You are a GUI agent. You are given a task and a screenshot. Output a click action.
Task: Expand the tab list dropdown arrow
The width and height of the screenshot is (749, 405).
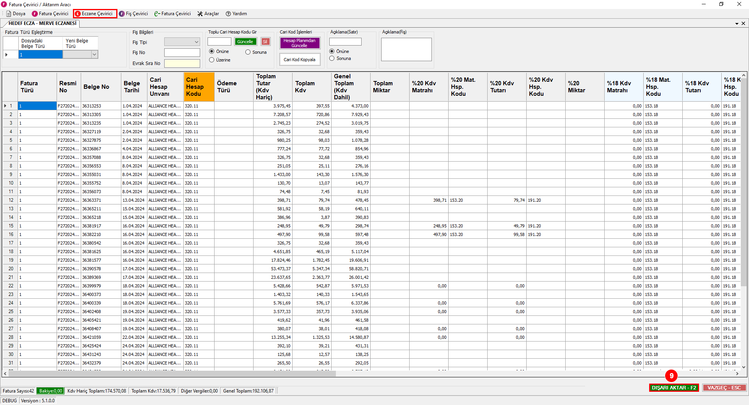pos(737,23)
